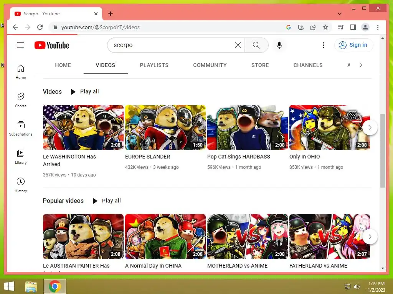Click the YouTube logo

click(x=52, y=45)
